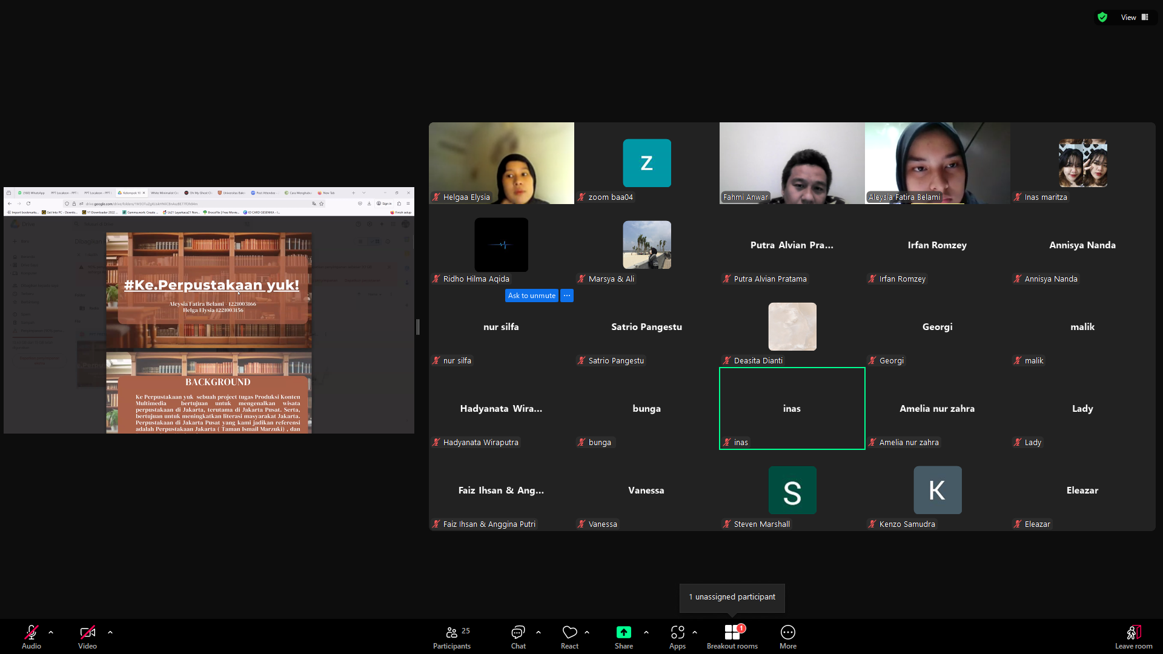Image resolution: width=1163 pixels, height=654 pixels.
Task: Click muted mic icon beside Amelia nur zahra
Action: pyautogui.click(x=872, y=442)
